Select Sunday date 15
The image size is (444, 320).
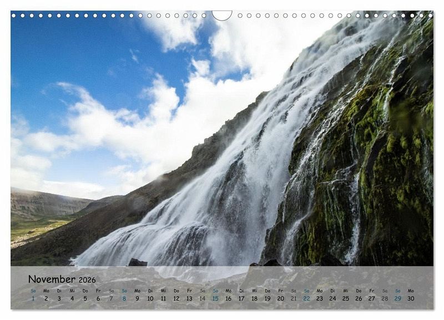coord(215,298)
